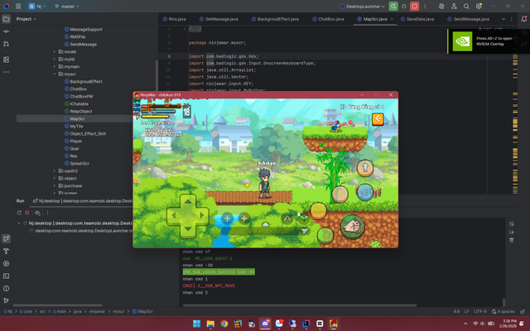Screen dimensions: 530x331
Task: Expand the oauth2 folder
Action: pos(55,171)
